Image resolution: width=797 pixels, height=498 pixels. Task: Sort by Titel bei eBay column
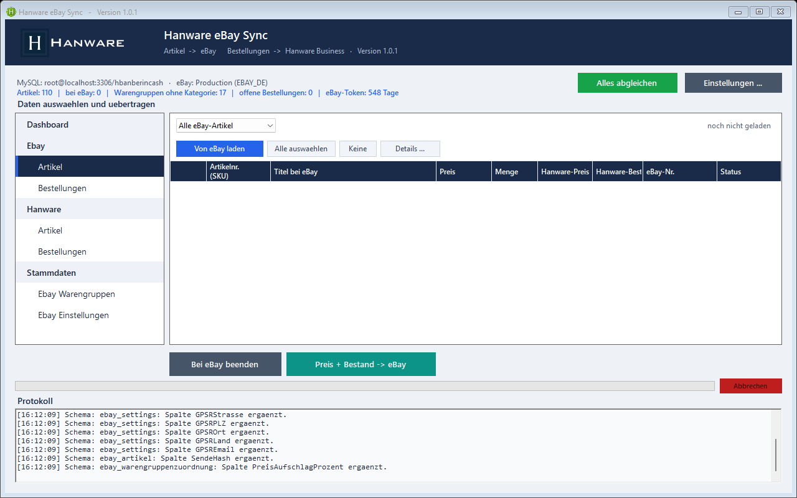(x=353, y=171)
